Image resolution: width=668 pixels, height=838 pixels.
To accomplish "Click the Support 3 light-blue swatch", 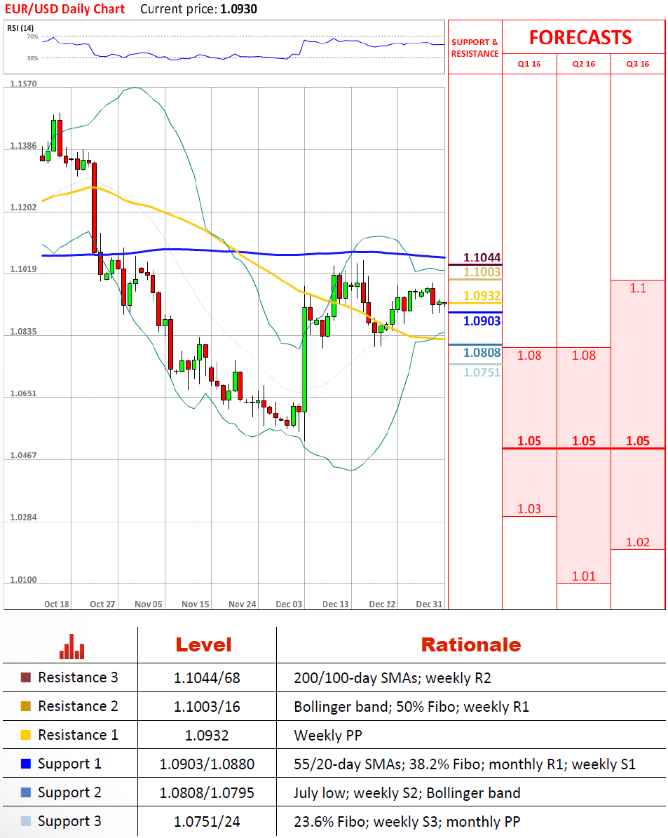I will [26, 821].
